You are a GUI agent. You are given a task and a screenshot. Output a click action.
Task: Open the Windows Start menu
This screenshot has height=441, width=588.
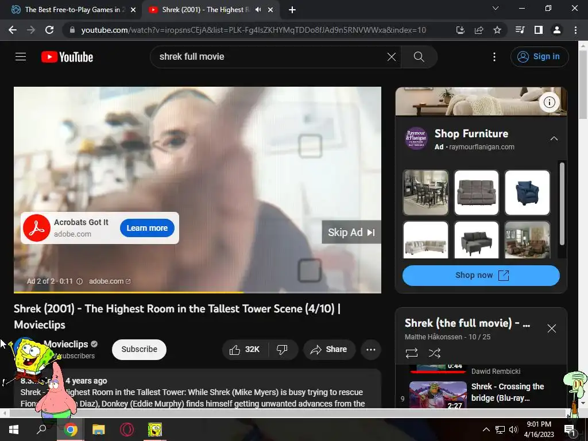click(14, 430)
